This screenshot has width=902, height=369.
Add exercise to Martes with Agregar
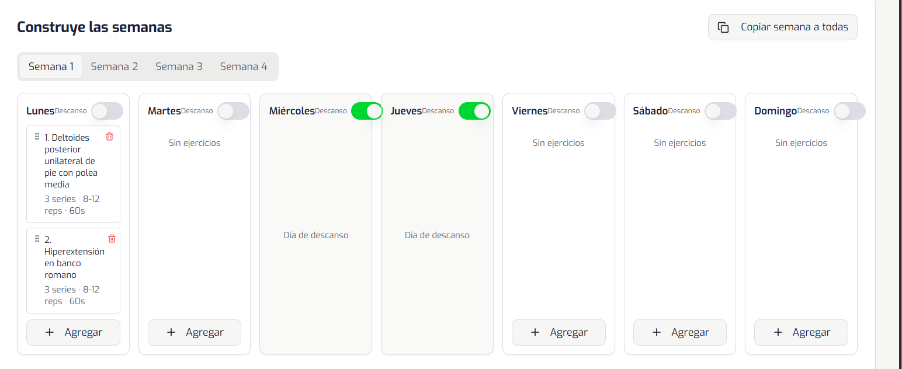tap(195, 332)
